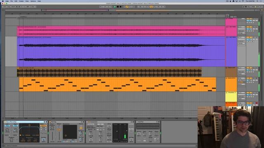Open the brown track's input dropdown

tap(241, 68)
